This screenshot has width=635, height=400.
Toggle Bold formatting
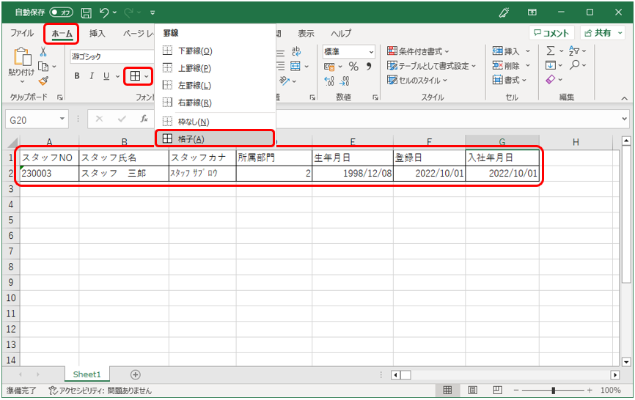[x=77, y=76]
